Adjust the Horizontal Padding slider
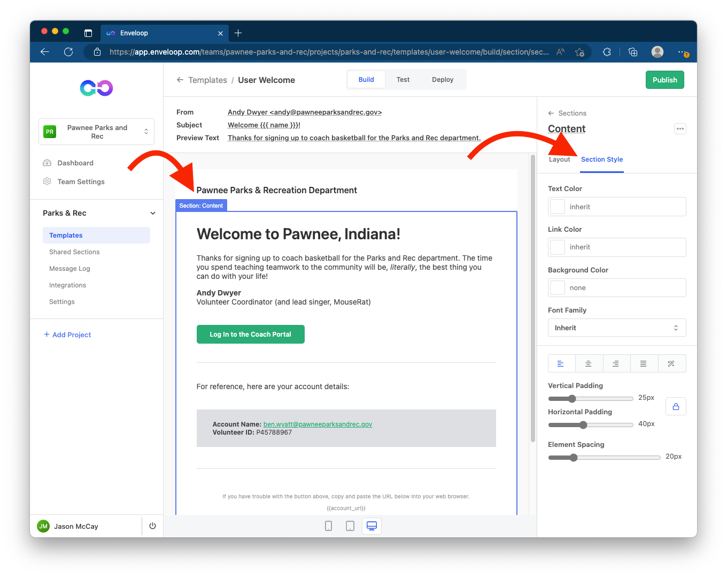 (x=591, y=424)
